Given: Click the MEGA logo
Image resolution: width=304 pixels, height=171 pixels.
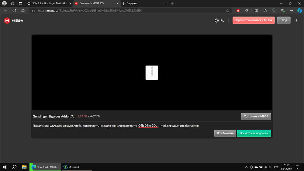Looking at the screenshot, I should (x=14, y=21).
